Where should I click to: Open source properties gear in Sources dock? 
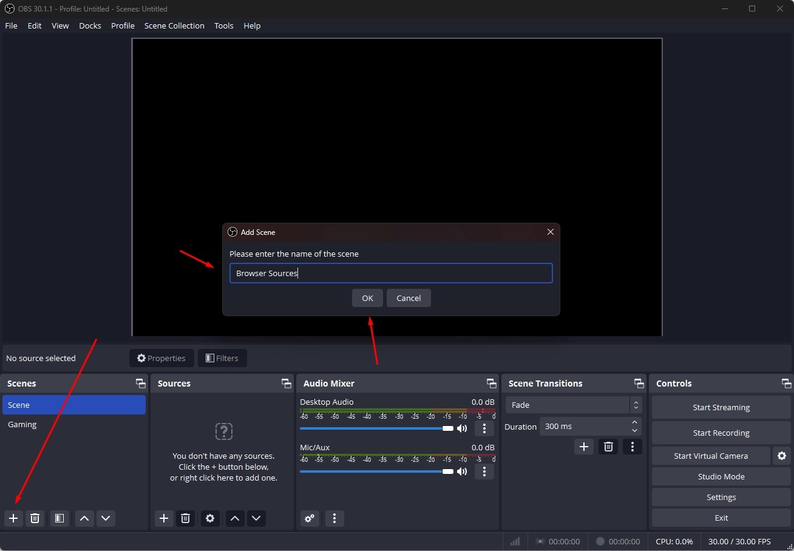click(x=210, y=518)
